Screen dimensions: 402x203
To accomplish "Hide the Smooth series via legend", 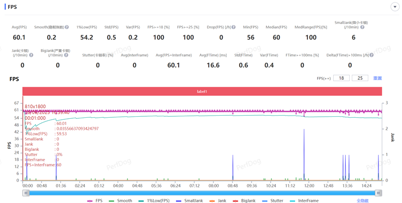I will click(x=121, y=200).
